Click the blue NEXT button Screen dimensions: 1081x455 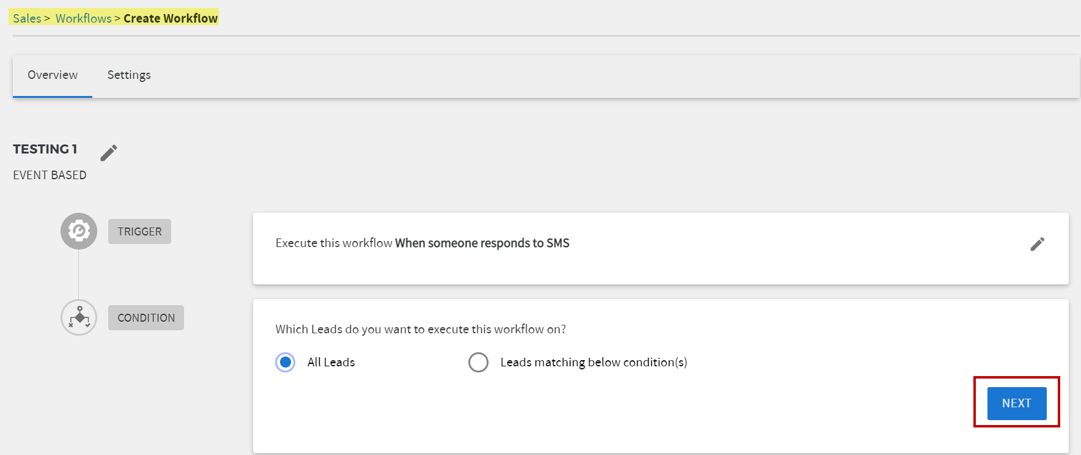(1017, 403)
